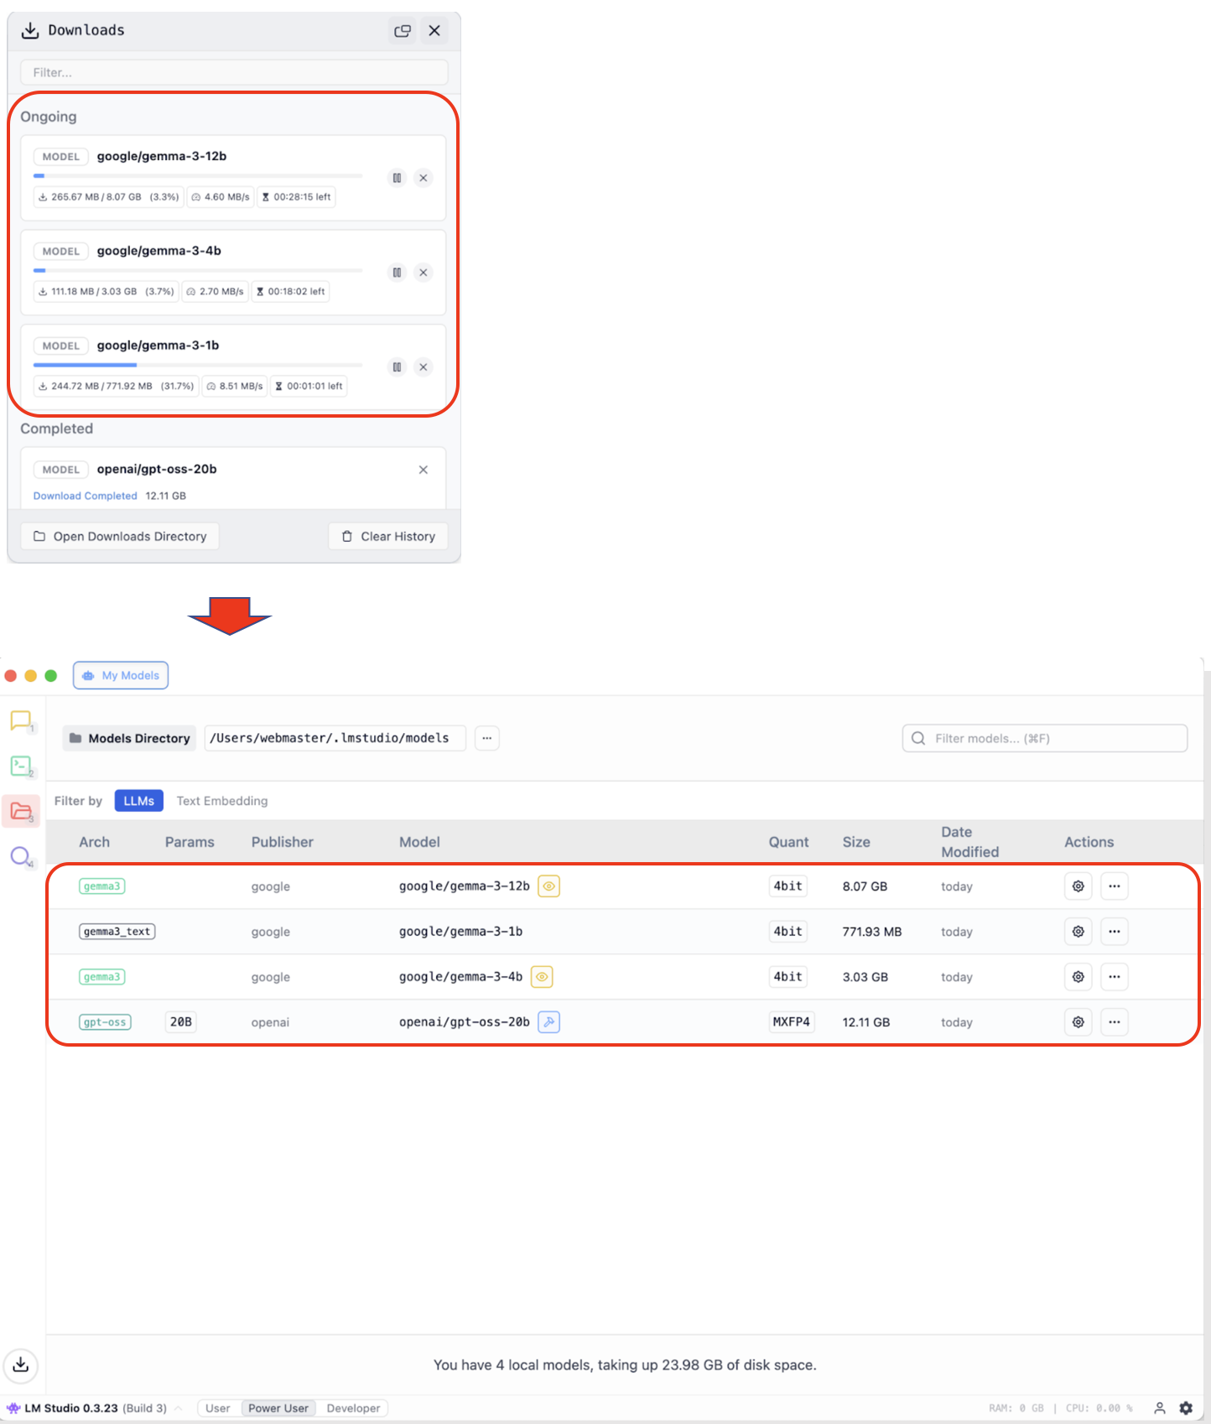Sort by the Date Modified column header
This screenshot has width=1211, height=1424.
point(970,842)
